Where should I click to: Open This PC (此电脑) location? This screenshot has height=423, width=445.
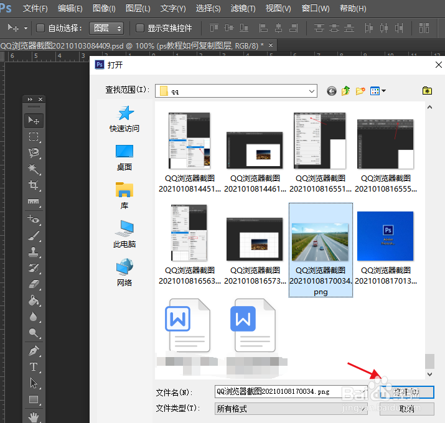coord(124,235)
